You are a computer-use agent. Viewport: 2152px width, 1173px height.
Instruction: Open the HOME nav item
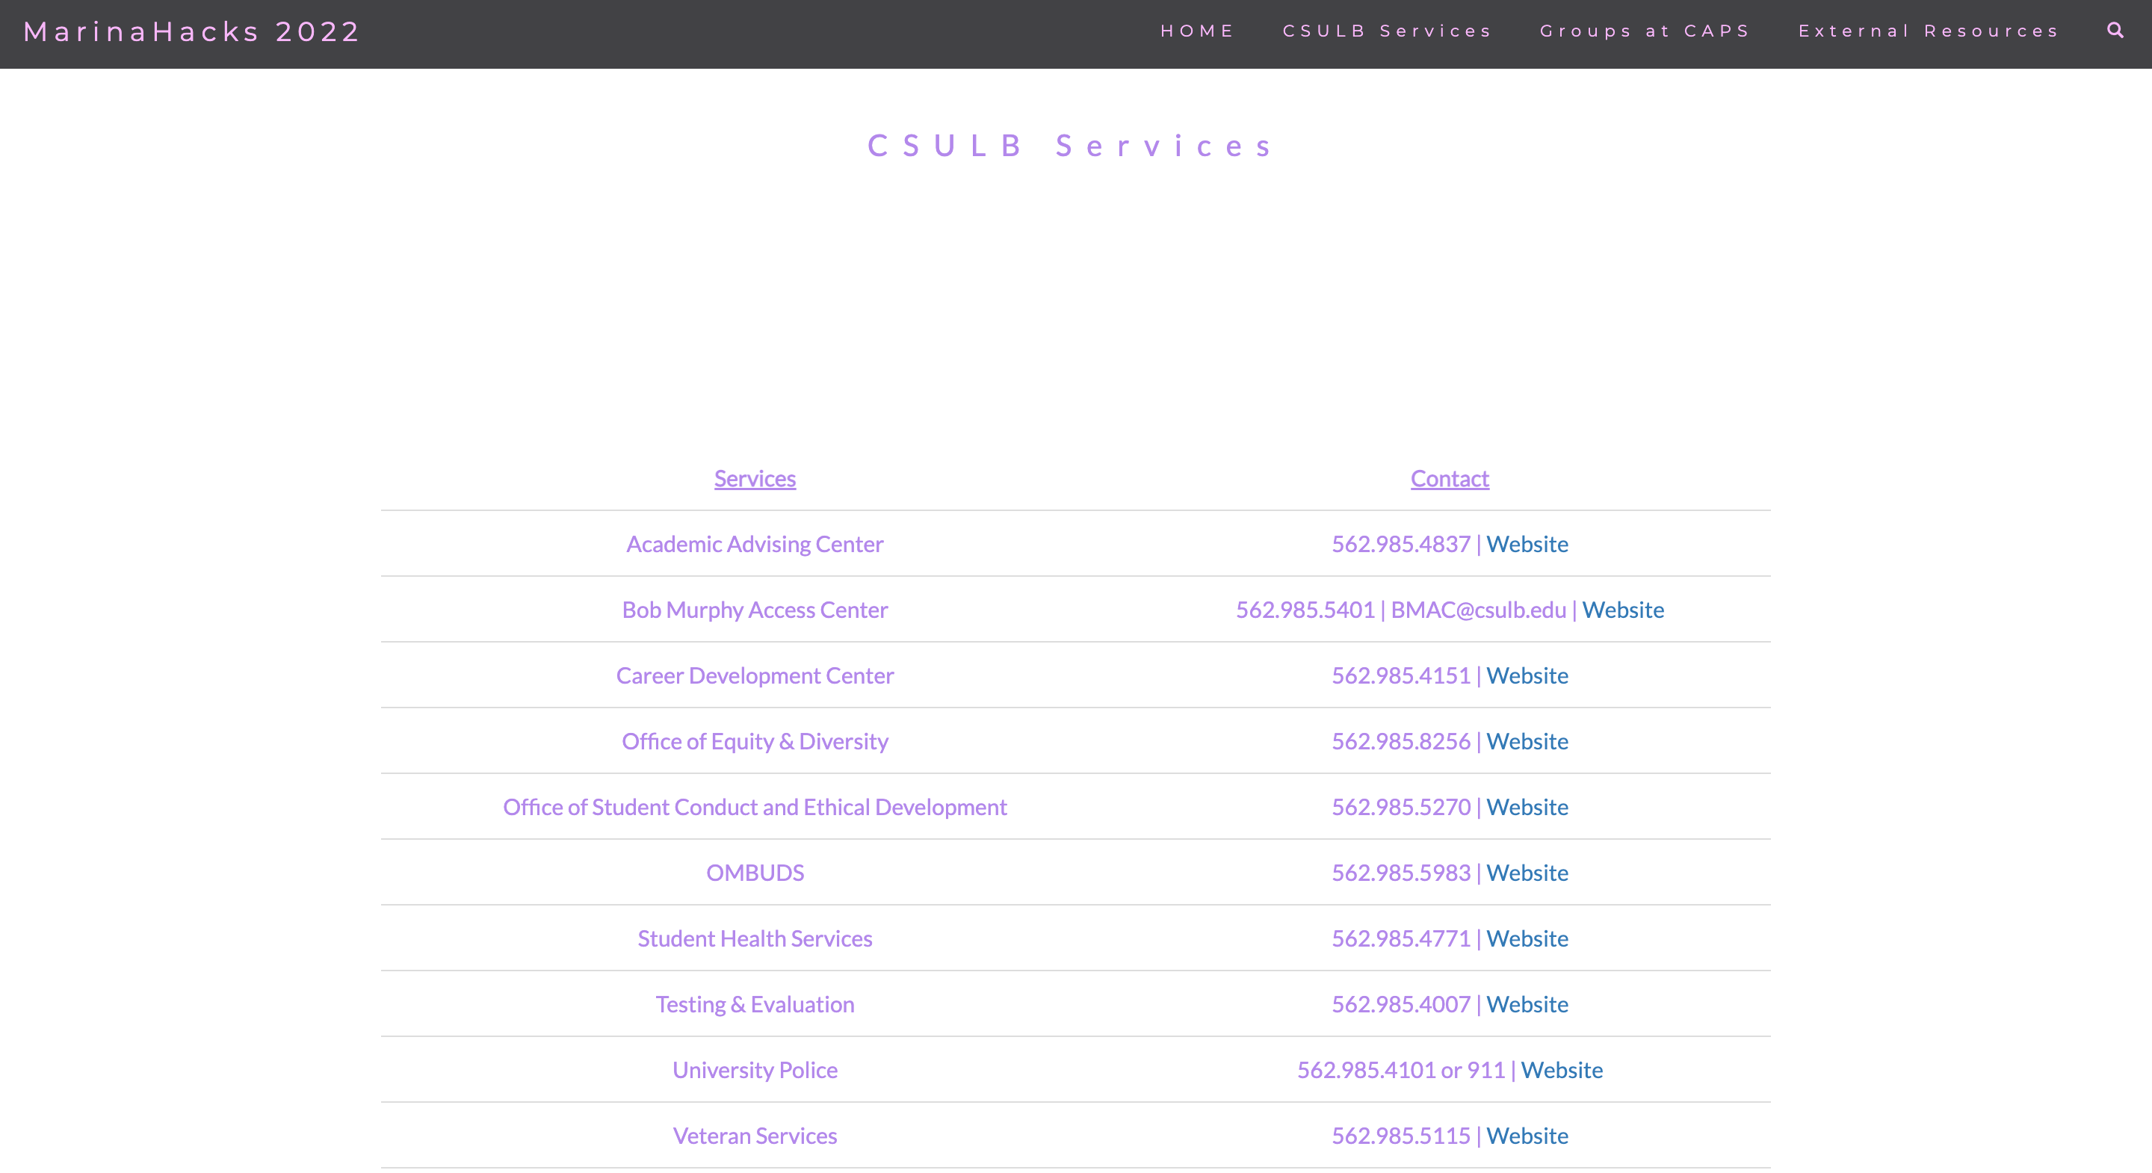1197,31
